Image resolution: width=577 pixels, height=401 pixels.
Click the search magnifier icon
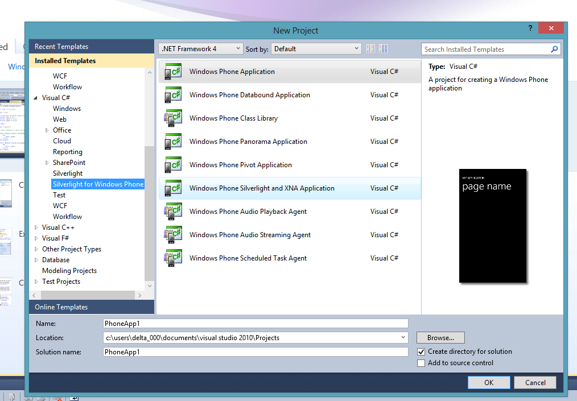pos(554,49)
